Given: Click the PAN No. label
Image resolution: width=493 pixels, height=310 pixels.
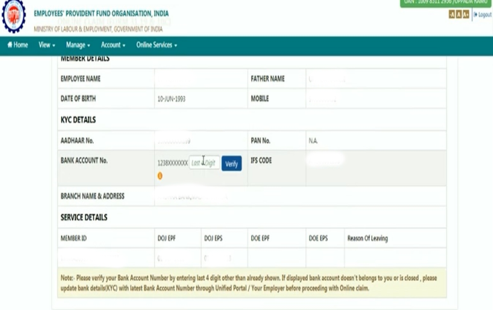Looking at the screenshot, I should point(260,140).
